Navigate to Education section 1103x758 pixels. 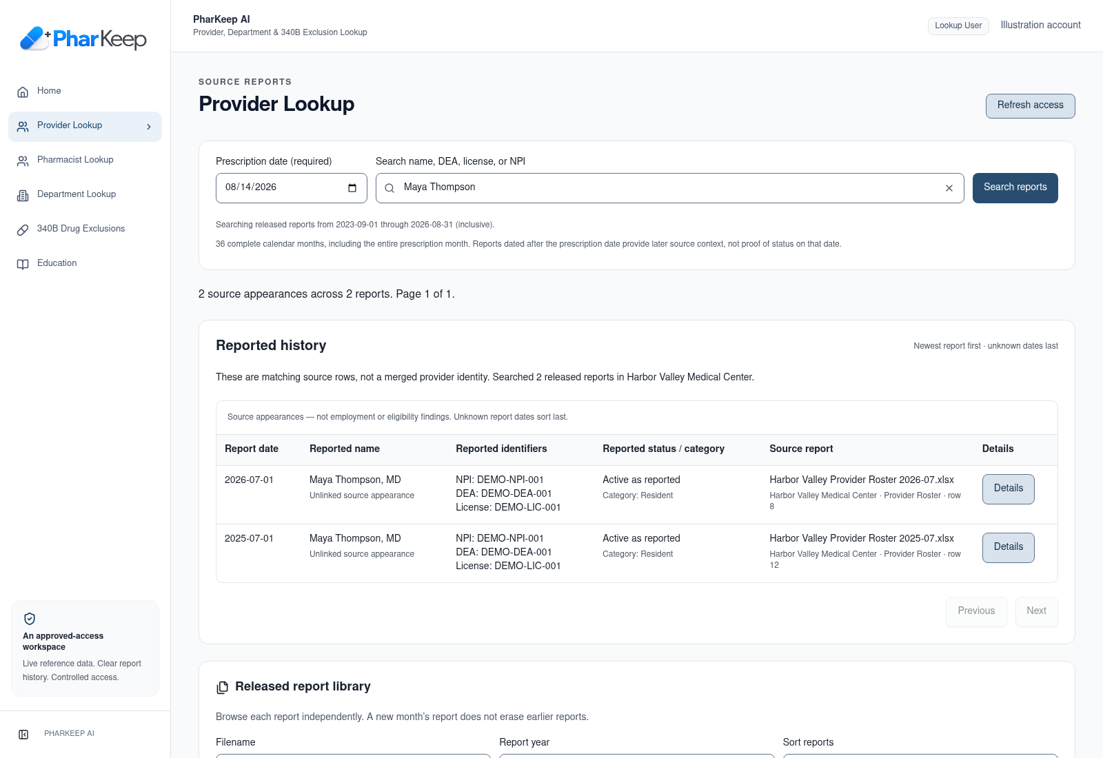tap(85, 263)
